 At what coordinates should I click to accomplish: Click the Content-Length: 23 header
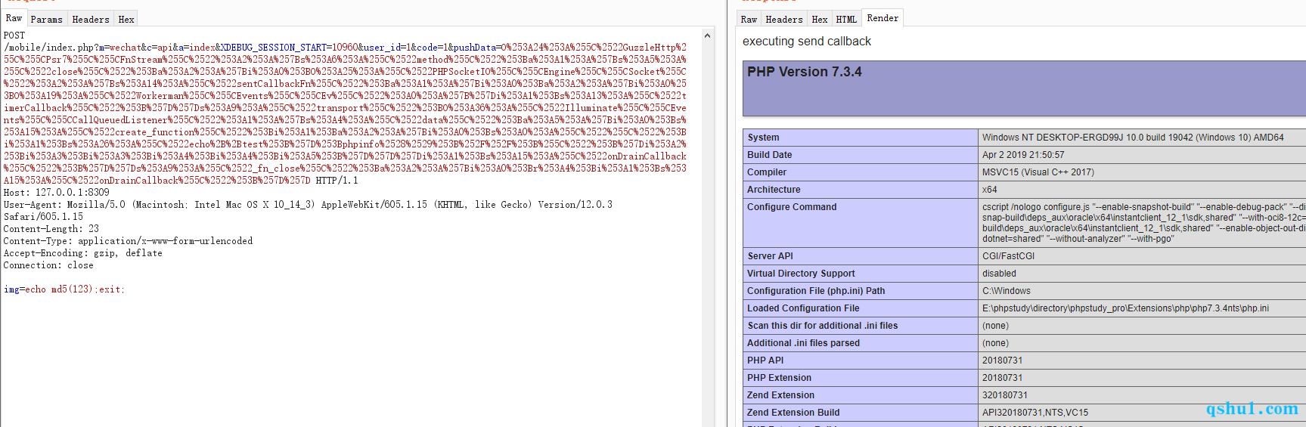point(51,229)
